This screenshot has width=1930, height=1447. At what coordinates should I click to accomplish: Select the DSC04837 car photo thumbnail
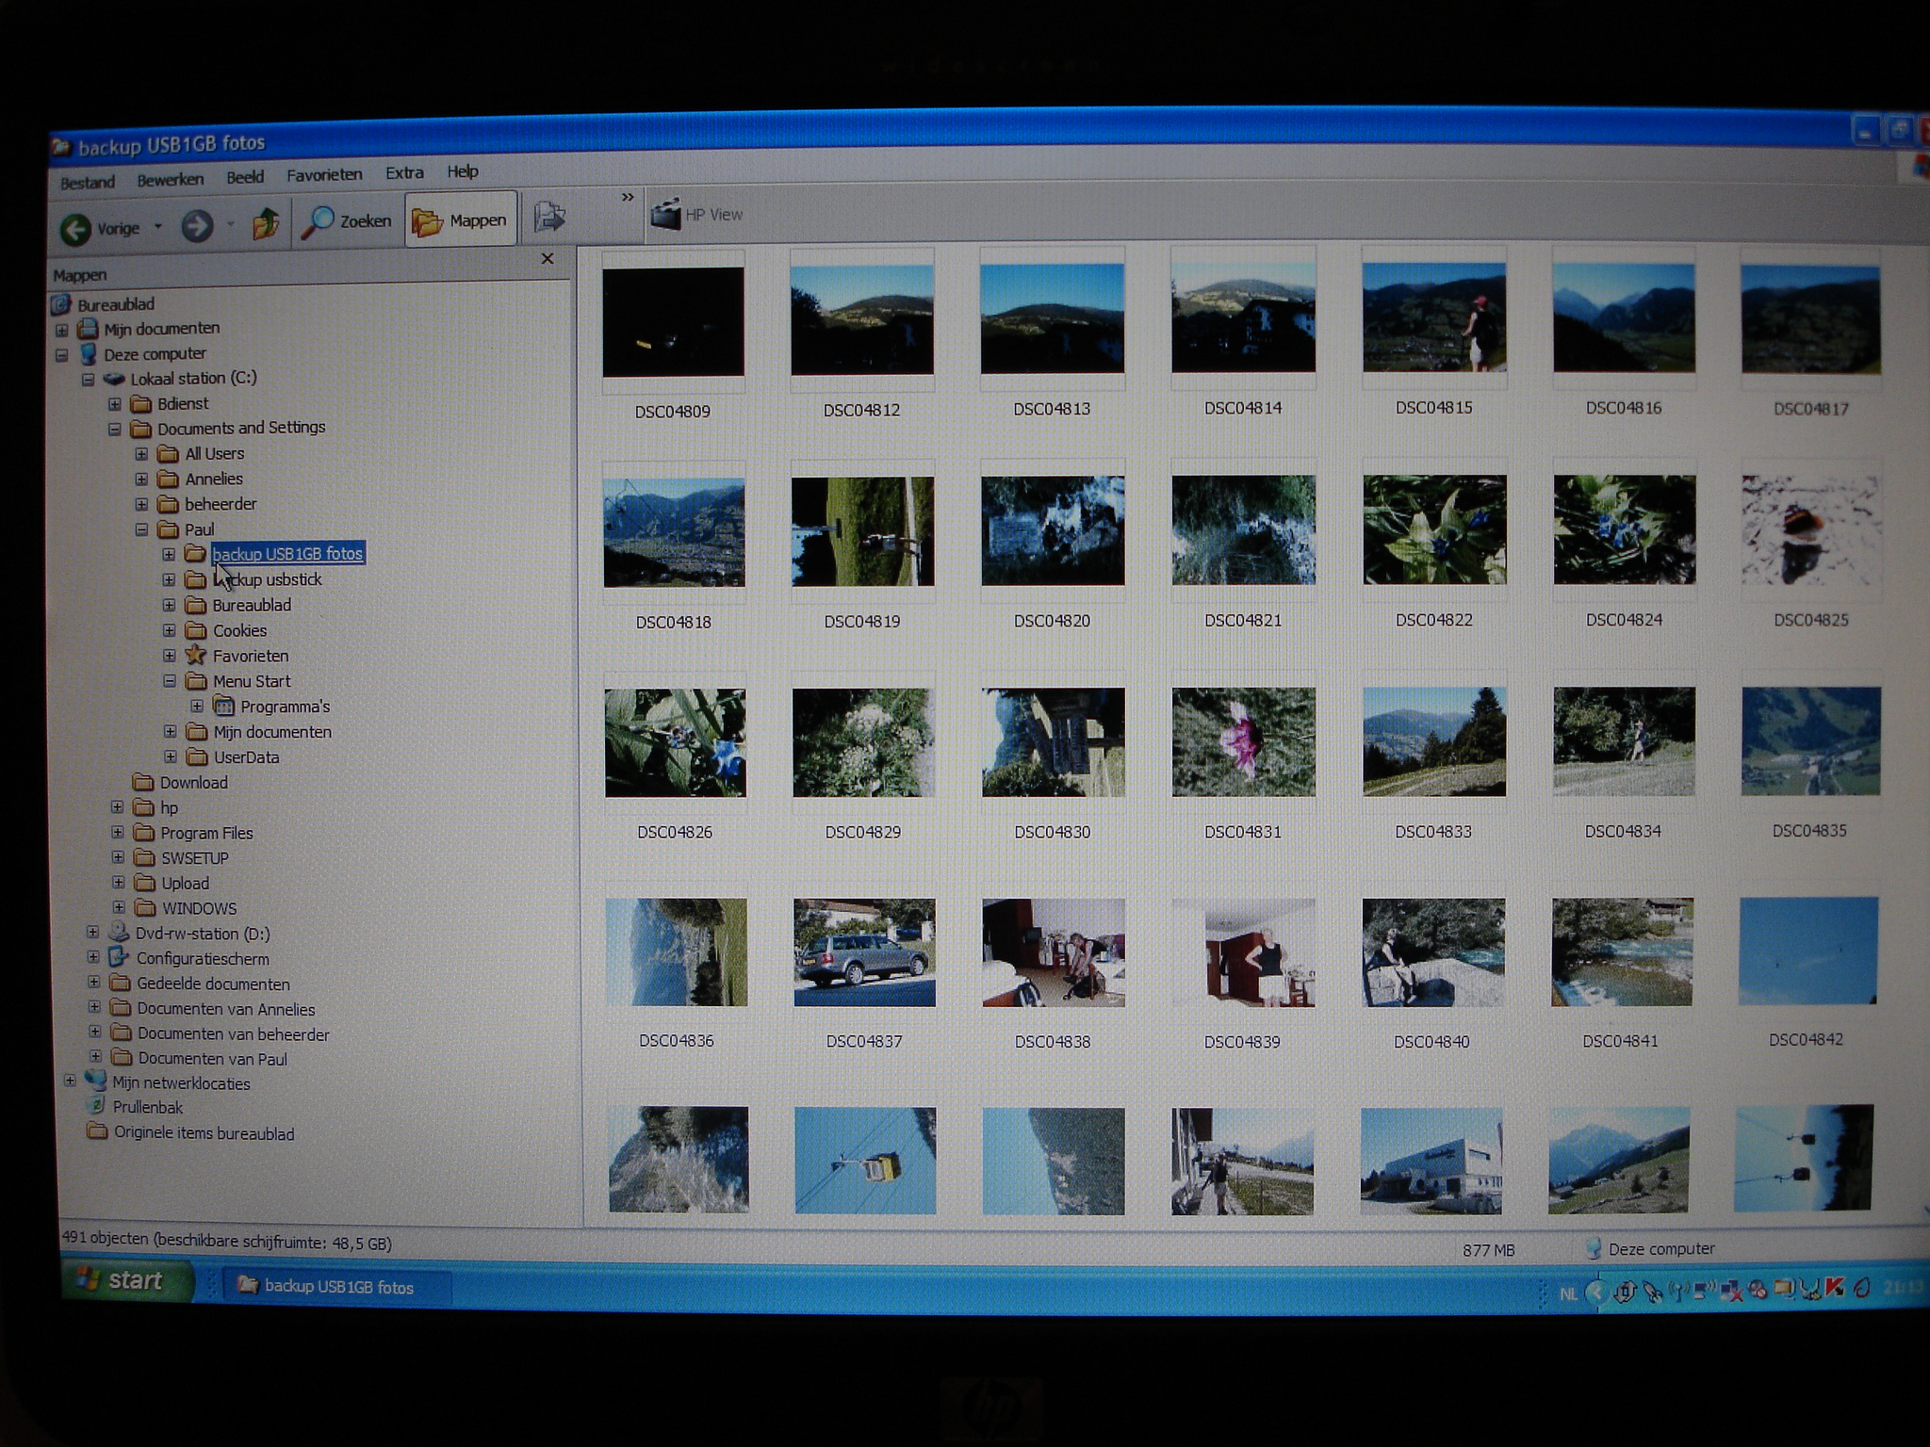tap(864, 952)
